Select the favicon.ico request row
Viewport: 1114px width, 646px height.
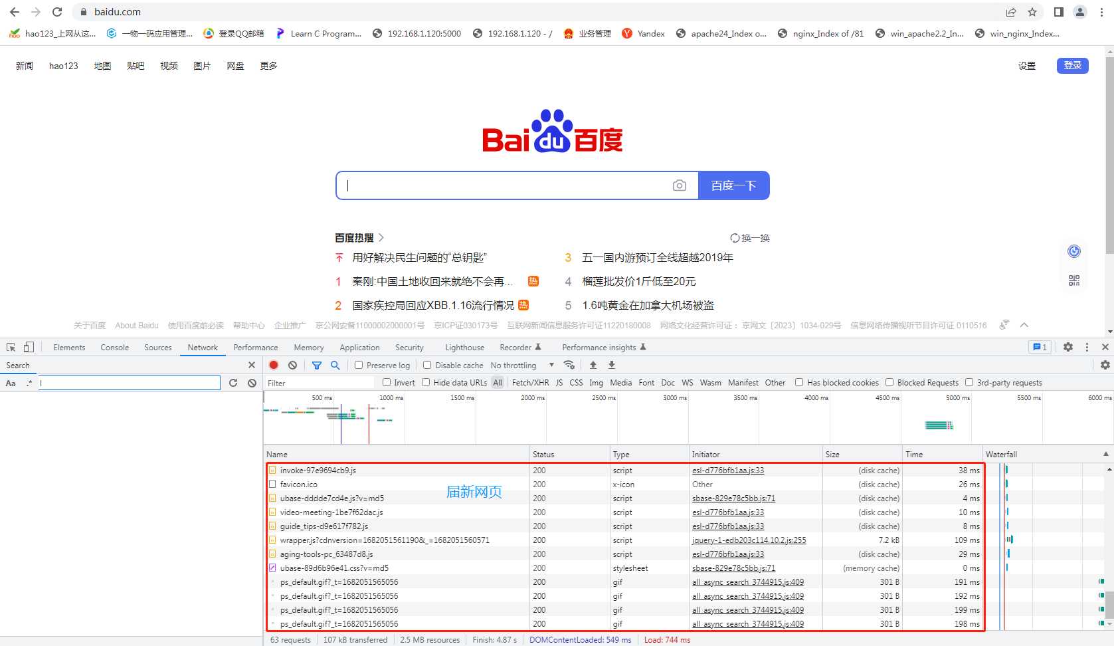pos(624,484)
